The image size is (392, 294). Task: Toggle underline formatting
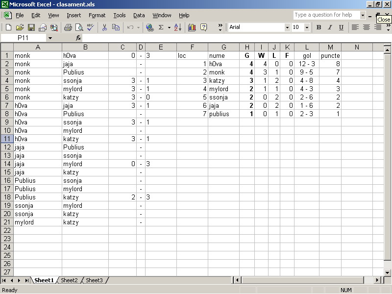[x=341, y=27]
